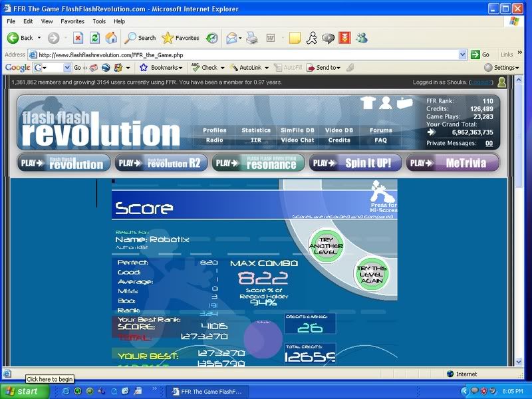Click inside the Google search field

[52, 68]
